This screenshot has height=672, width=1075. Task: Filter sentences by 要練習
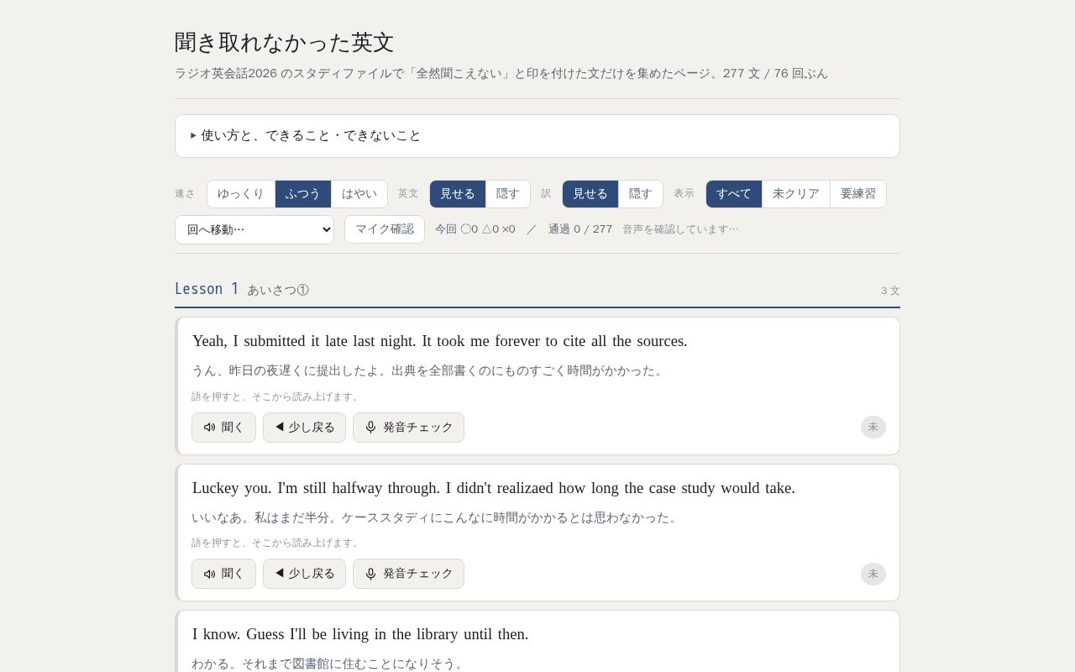pos(858,194)
